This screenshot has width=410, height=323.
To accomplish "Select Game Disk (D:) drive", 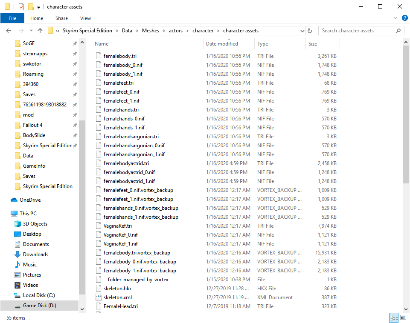I will pos(40,306).
